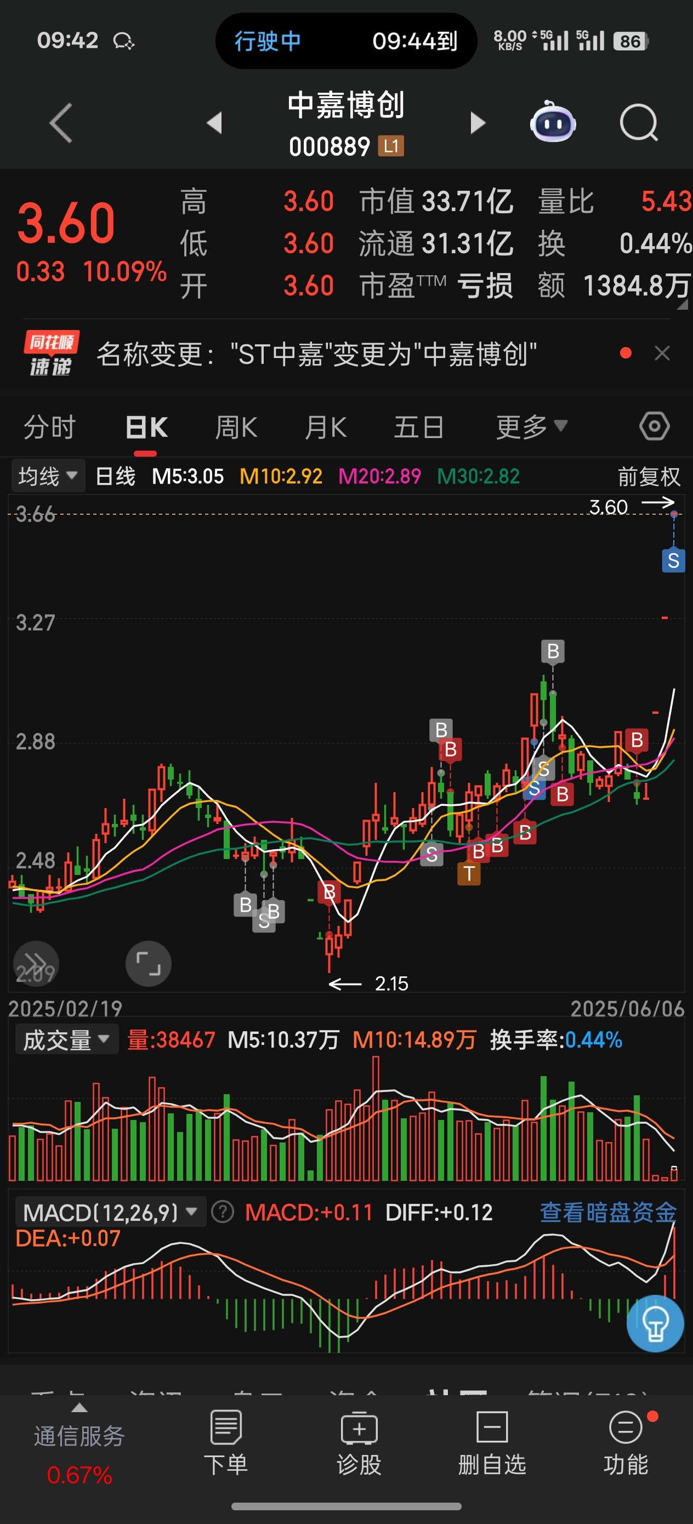Open the 成交量 indicator dropdown
Viewport: 693px width, 1524px height.
click(x=66, y=1039)
